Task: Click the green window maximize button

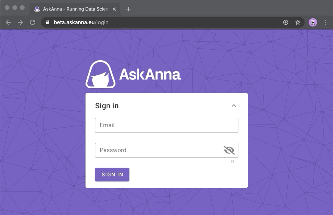Action: coord(22,8)
